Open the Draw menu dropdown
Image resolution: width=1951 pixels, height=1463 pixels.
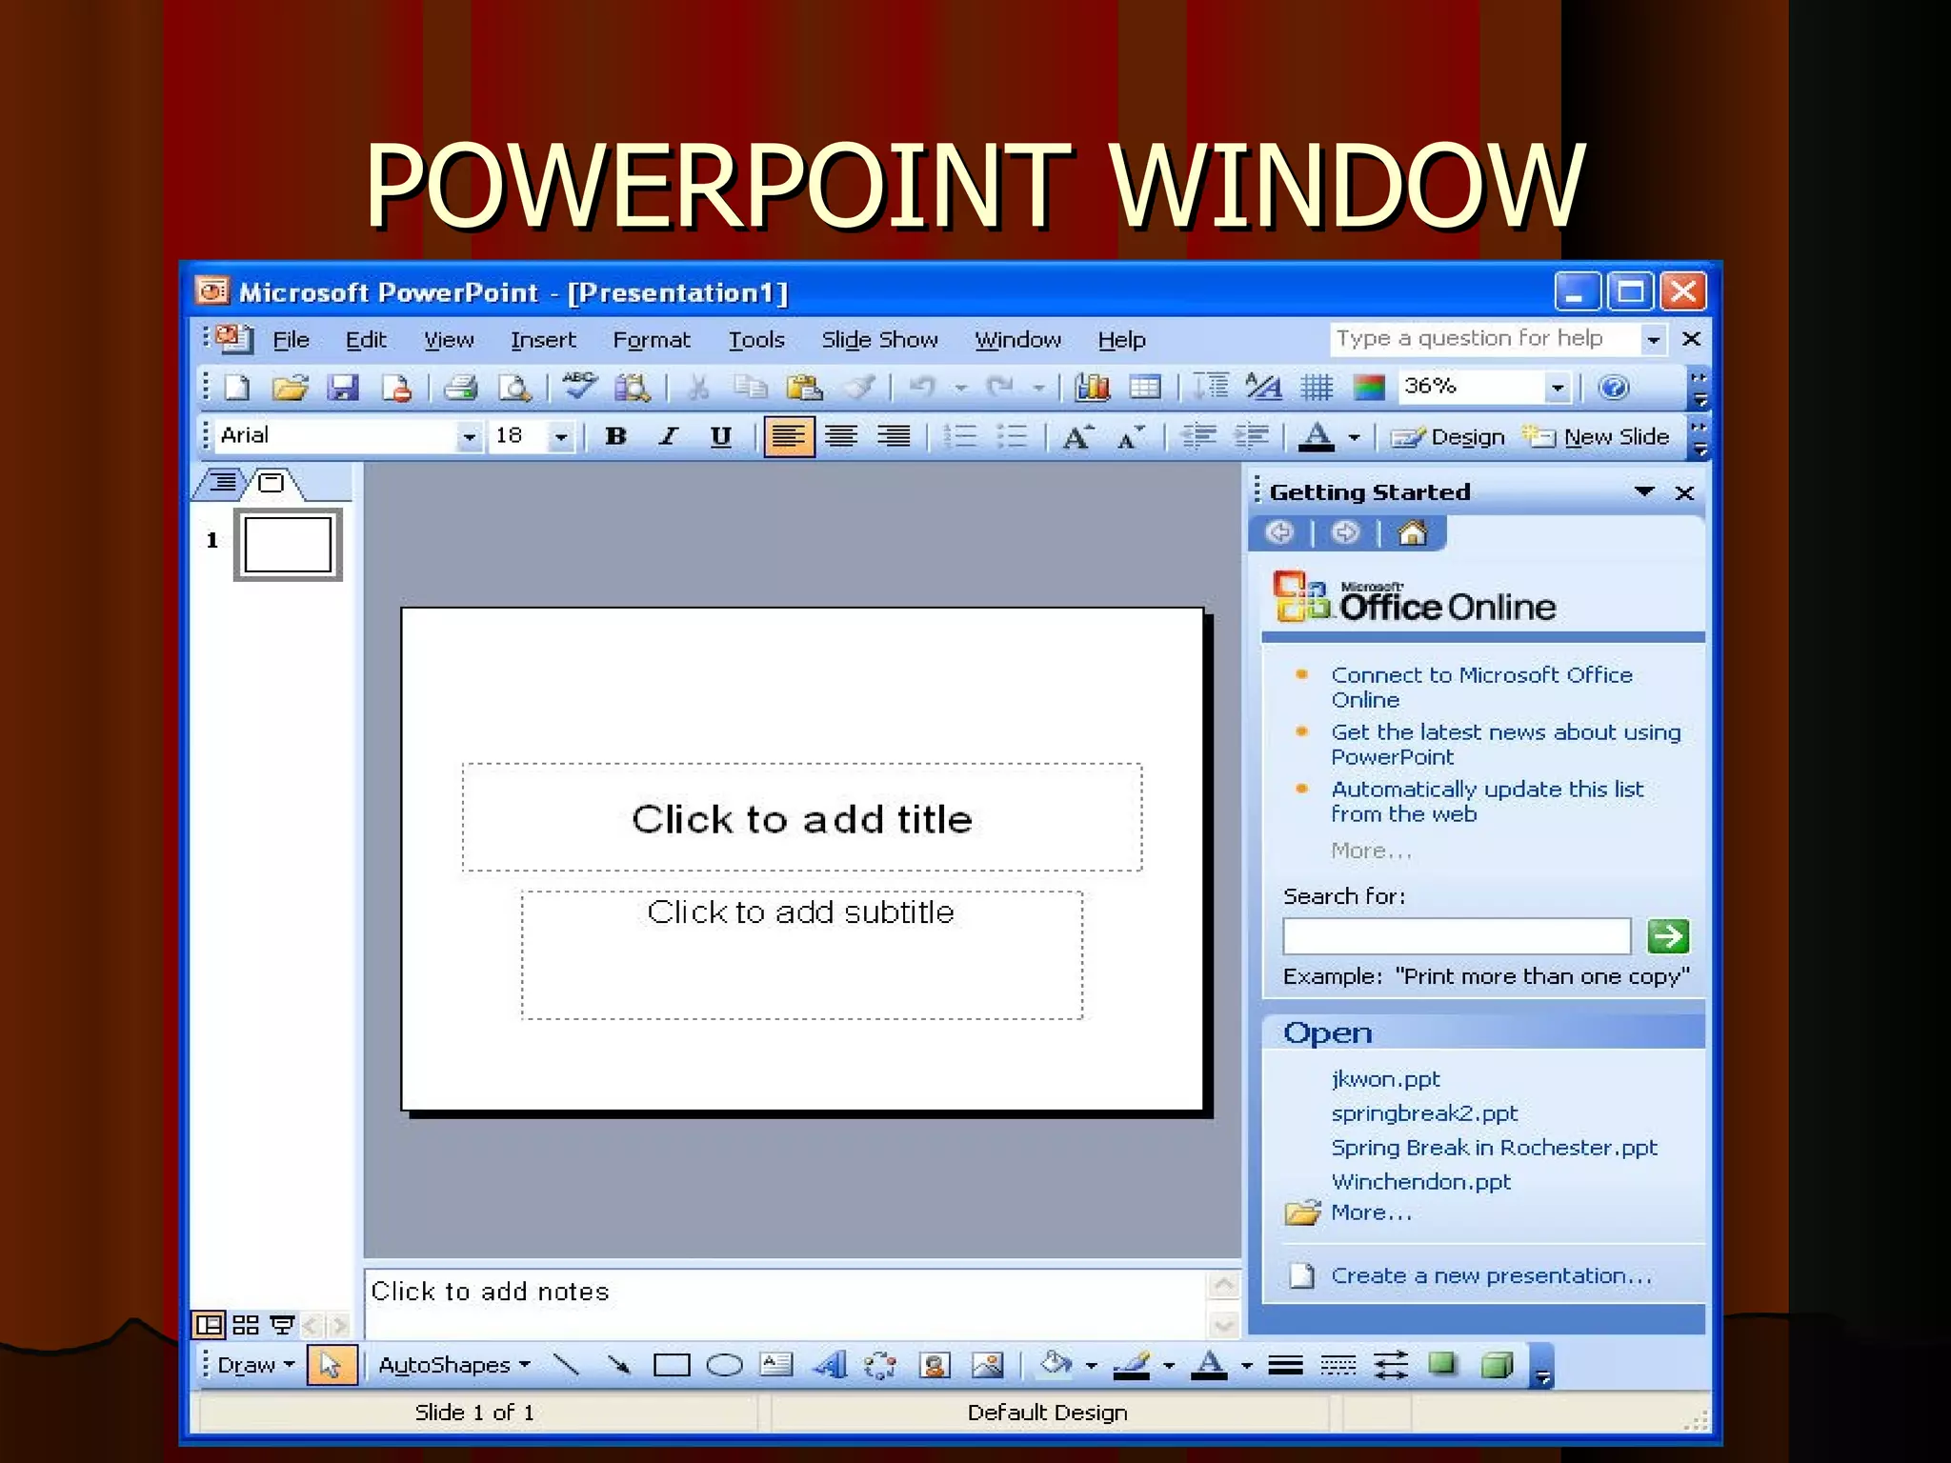[256, 1365]
